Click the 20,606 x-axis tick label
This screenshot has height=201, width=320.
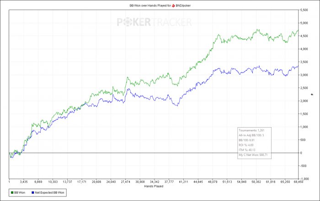click(x=96, y=182)
